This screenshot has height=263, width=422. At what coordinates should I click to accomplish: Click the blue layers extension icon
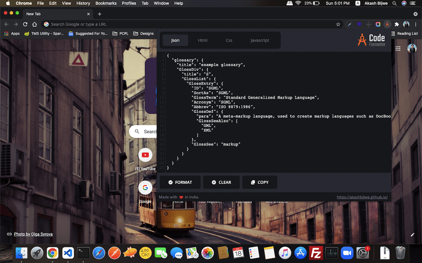(359, 24)
